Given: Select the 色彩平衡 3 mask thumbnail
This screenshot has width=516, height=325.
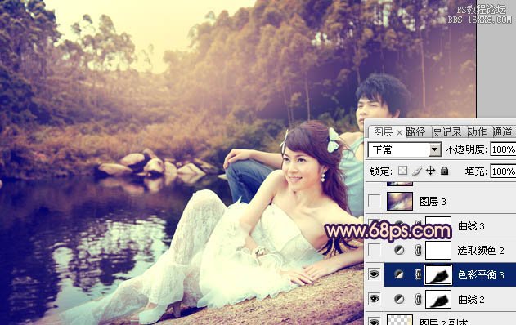Looking at the screenshot, I should point(438,274).
